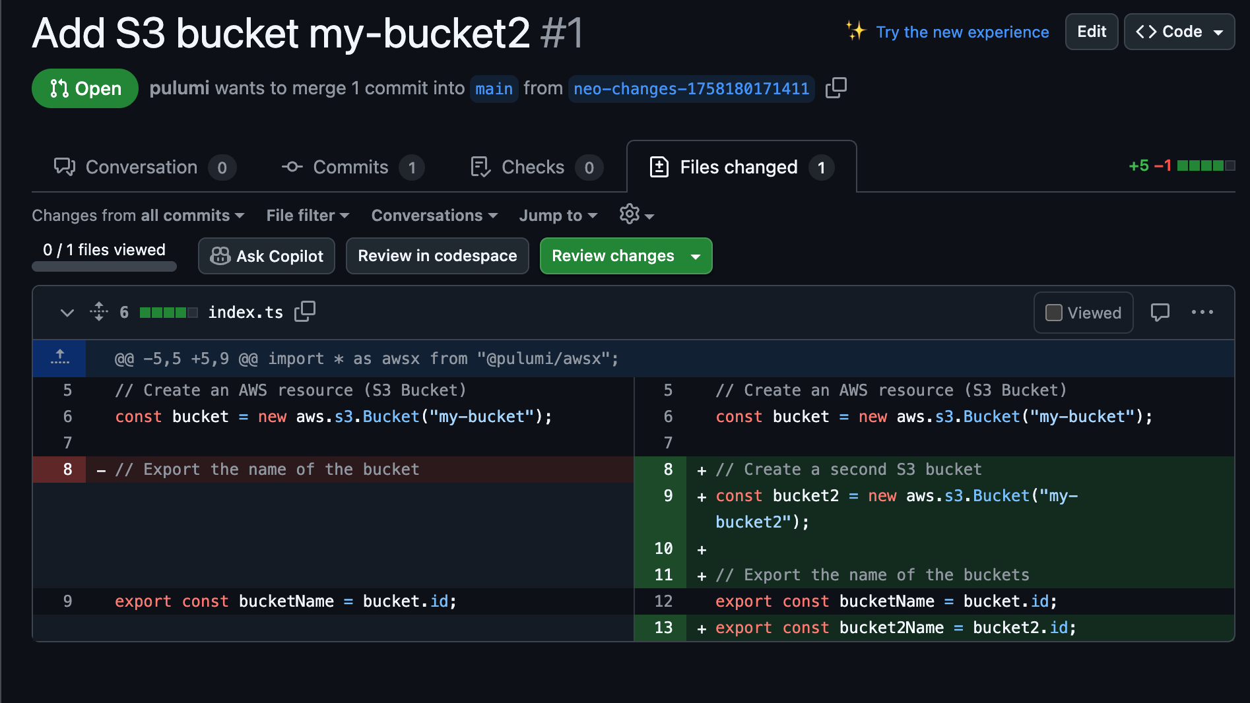Open the File filter dropdown
The height and width of the screenshot is (703, 1250).
click(x=308, y=216)
